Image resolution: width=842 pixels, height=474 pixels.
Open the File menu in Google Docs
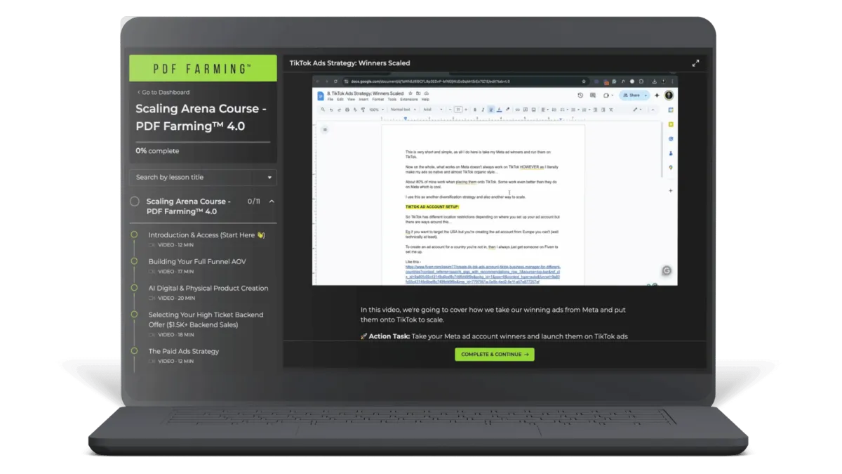pos(330,100)
